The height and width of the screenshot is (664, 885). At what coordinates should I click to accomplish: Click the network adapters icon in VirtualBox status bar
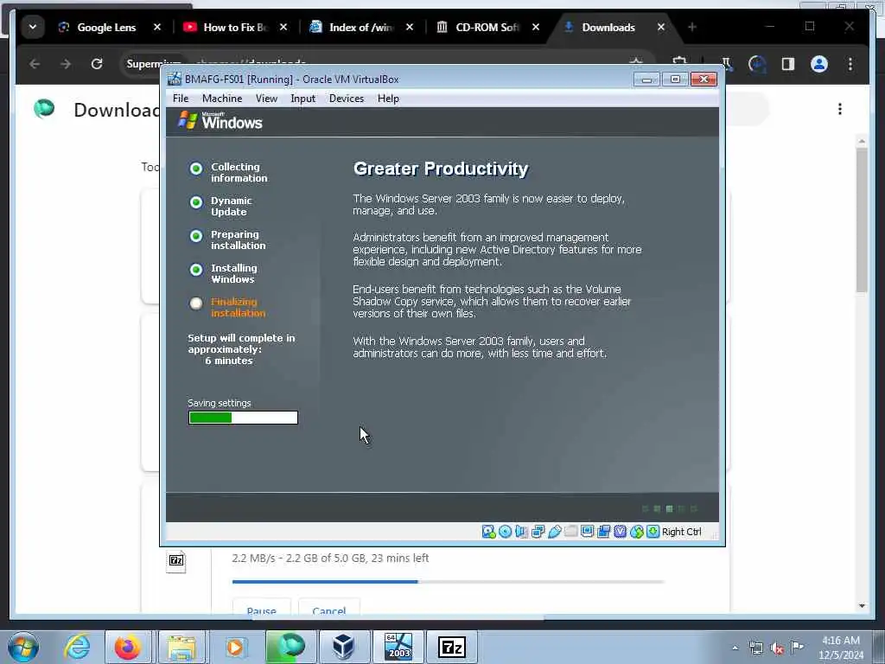click(538, 532)
